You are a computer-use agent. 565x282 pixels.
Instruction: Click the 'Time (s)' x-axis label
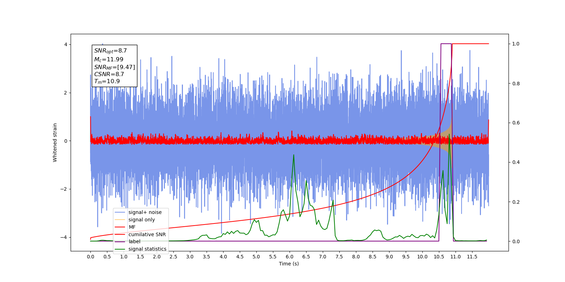[289, 264]
